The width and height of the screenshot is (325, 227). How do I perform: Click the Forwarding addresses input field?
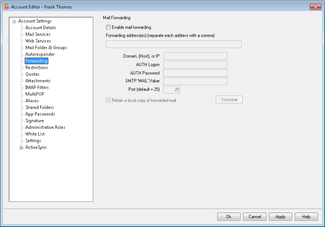coord(173,44)
